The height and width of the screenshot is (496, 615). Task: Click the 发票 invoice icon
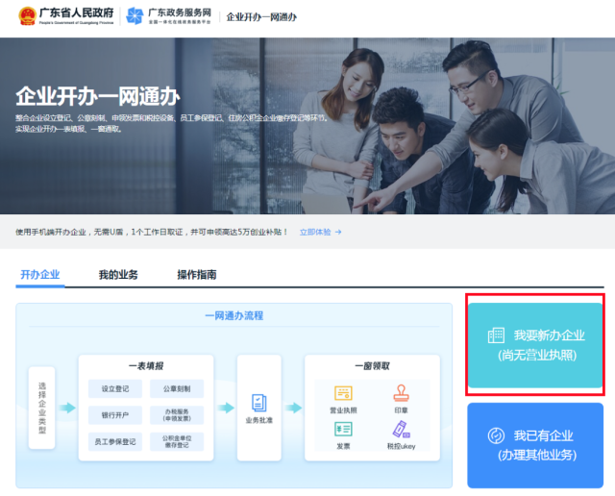(343, 429)
